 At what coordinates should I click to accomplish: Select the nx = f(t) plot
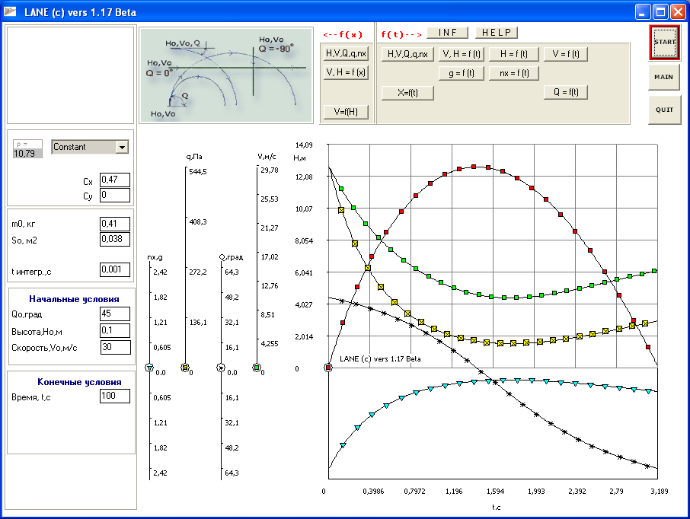[514, 73]
